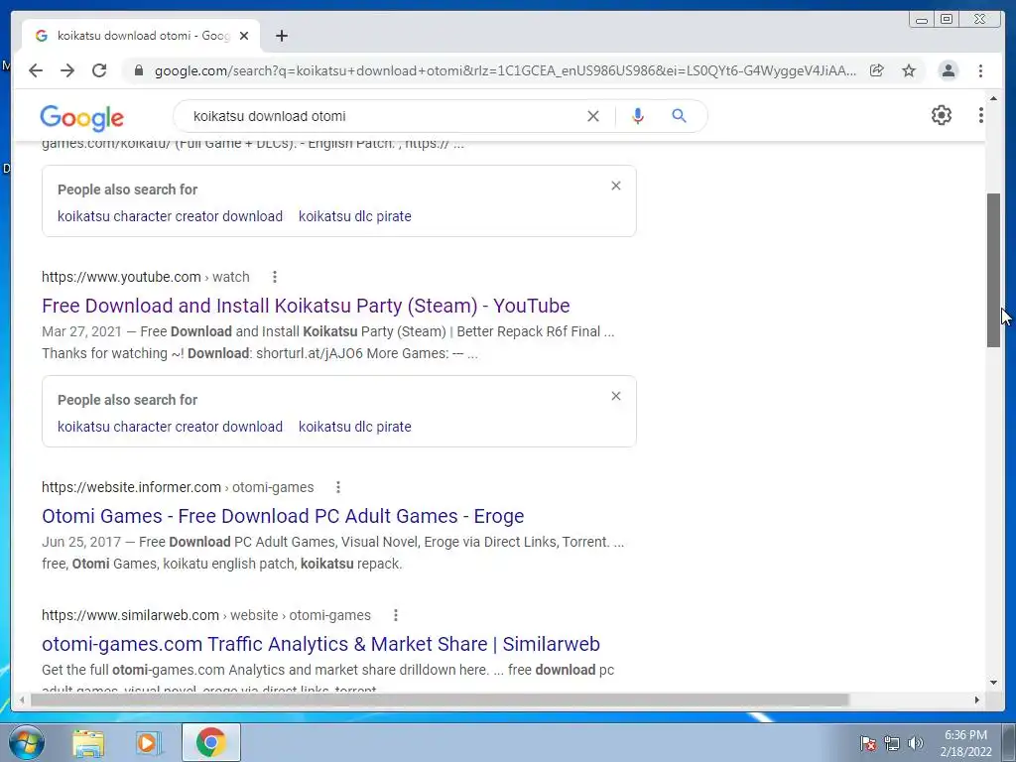
Task: Go back to the previous page
Action: 36,70
